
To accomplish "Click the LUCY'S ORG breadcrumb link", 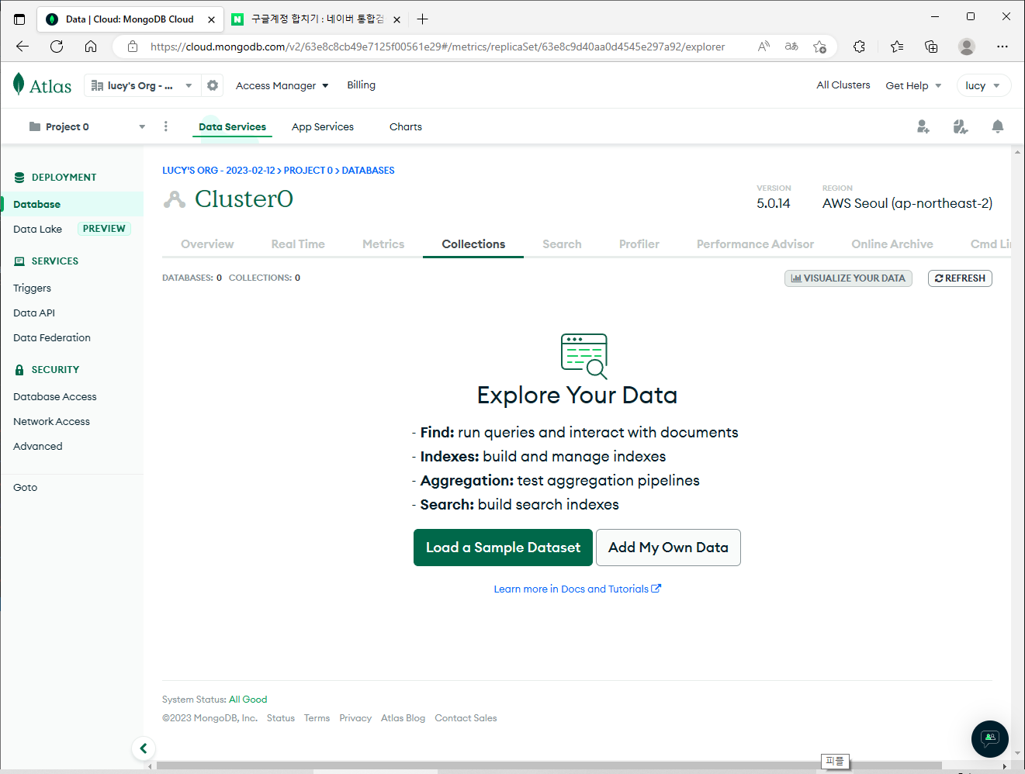I will click(x=218, y=171).
